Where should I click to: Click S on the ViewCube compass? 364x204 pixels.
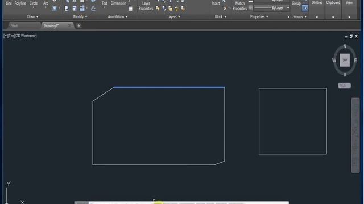click(345, 74)
